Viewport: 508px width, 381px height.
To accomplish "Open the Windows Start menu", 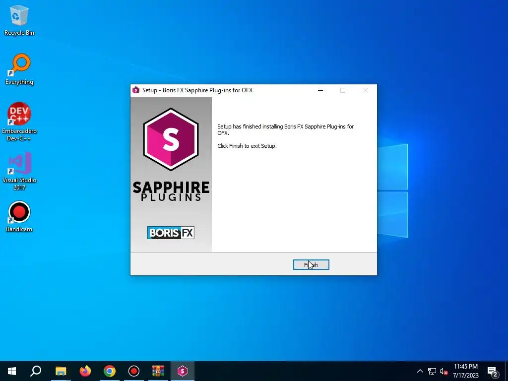I will tap(12, 371).
